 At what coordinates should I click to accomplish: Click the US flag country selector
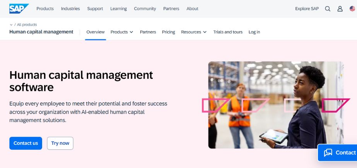(352, 8)
